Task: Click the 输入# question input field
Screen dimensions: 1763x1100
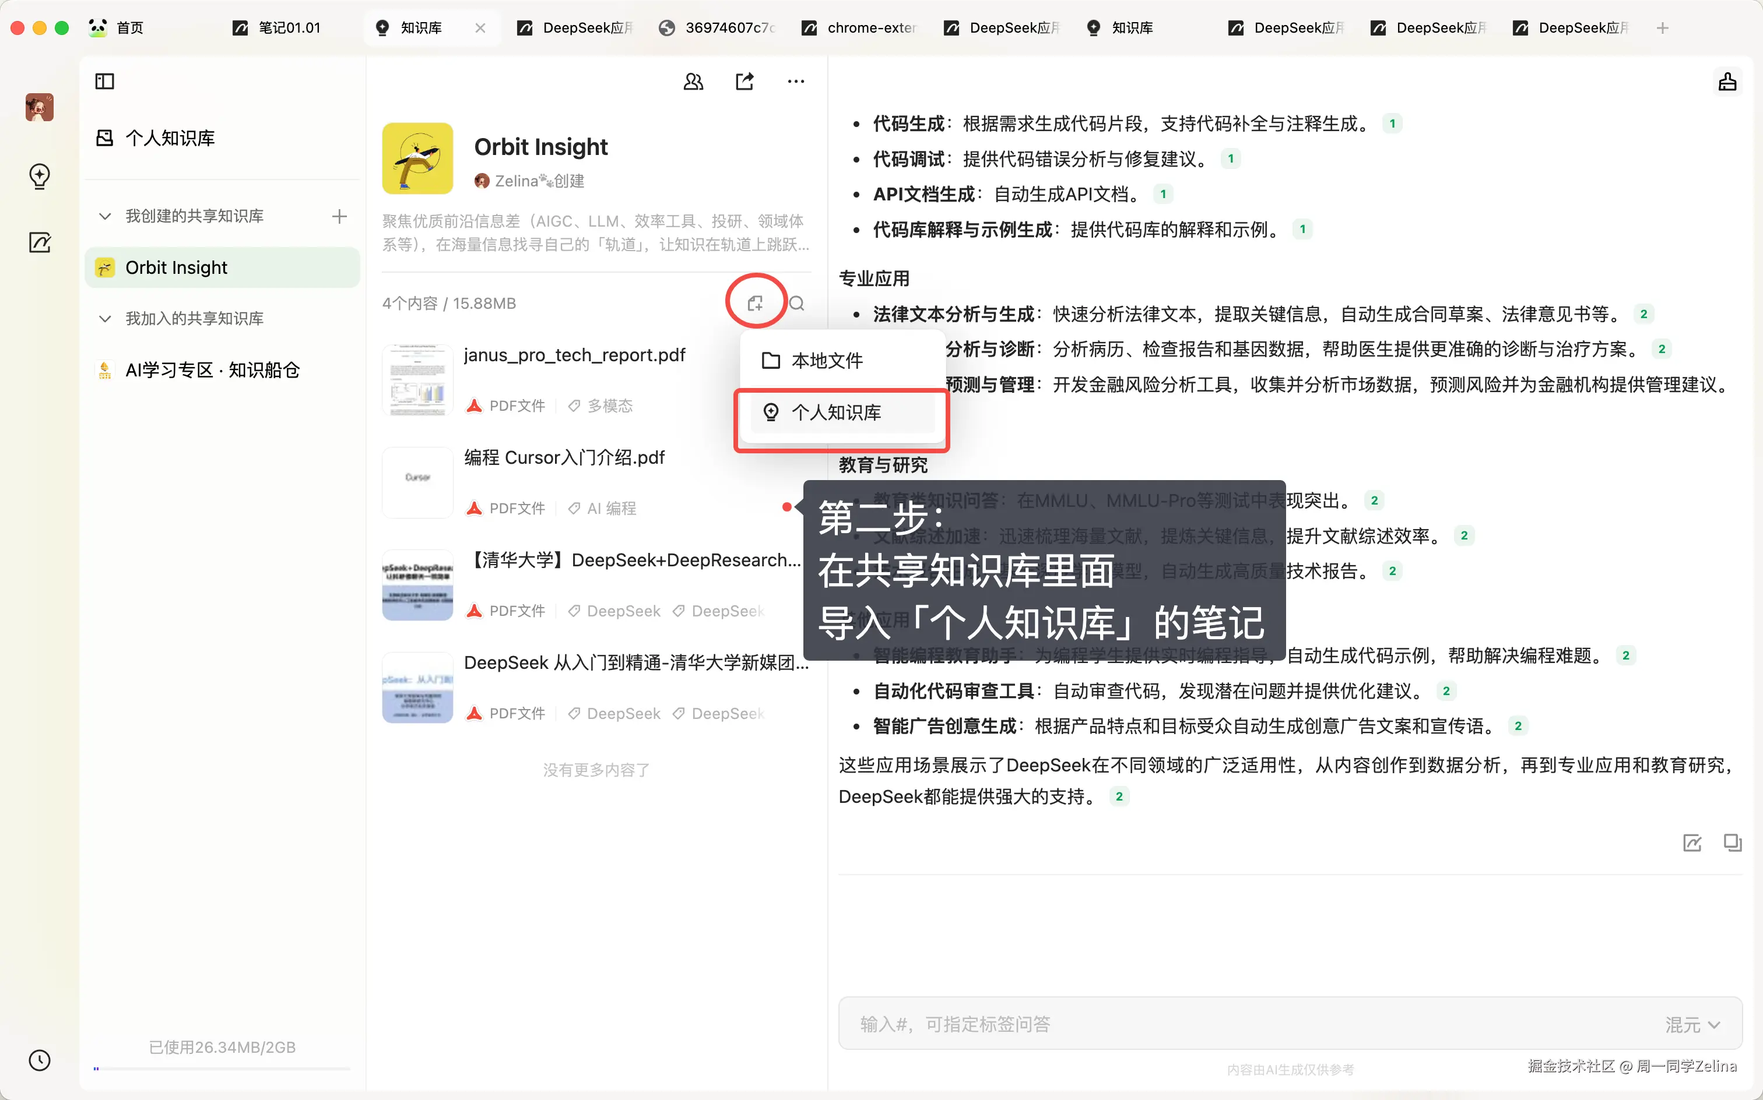Action: [x=1165, y=1024]
